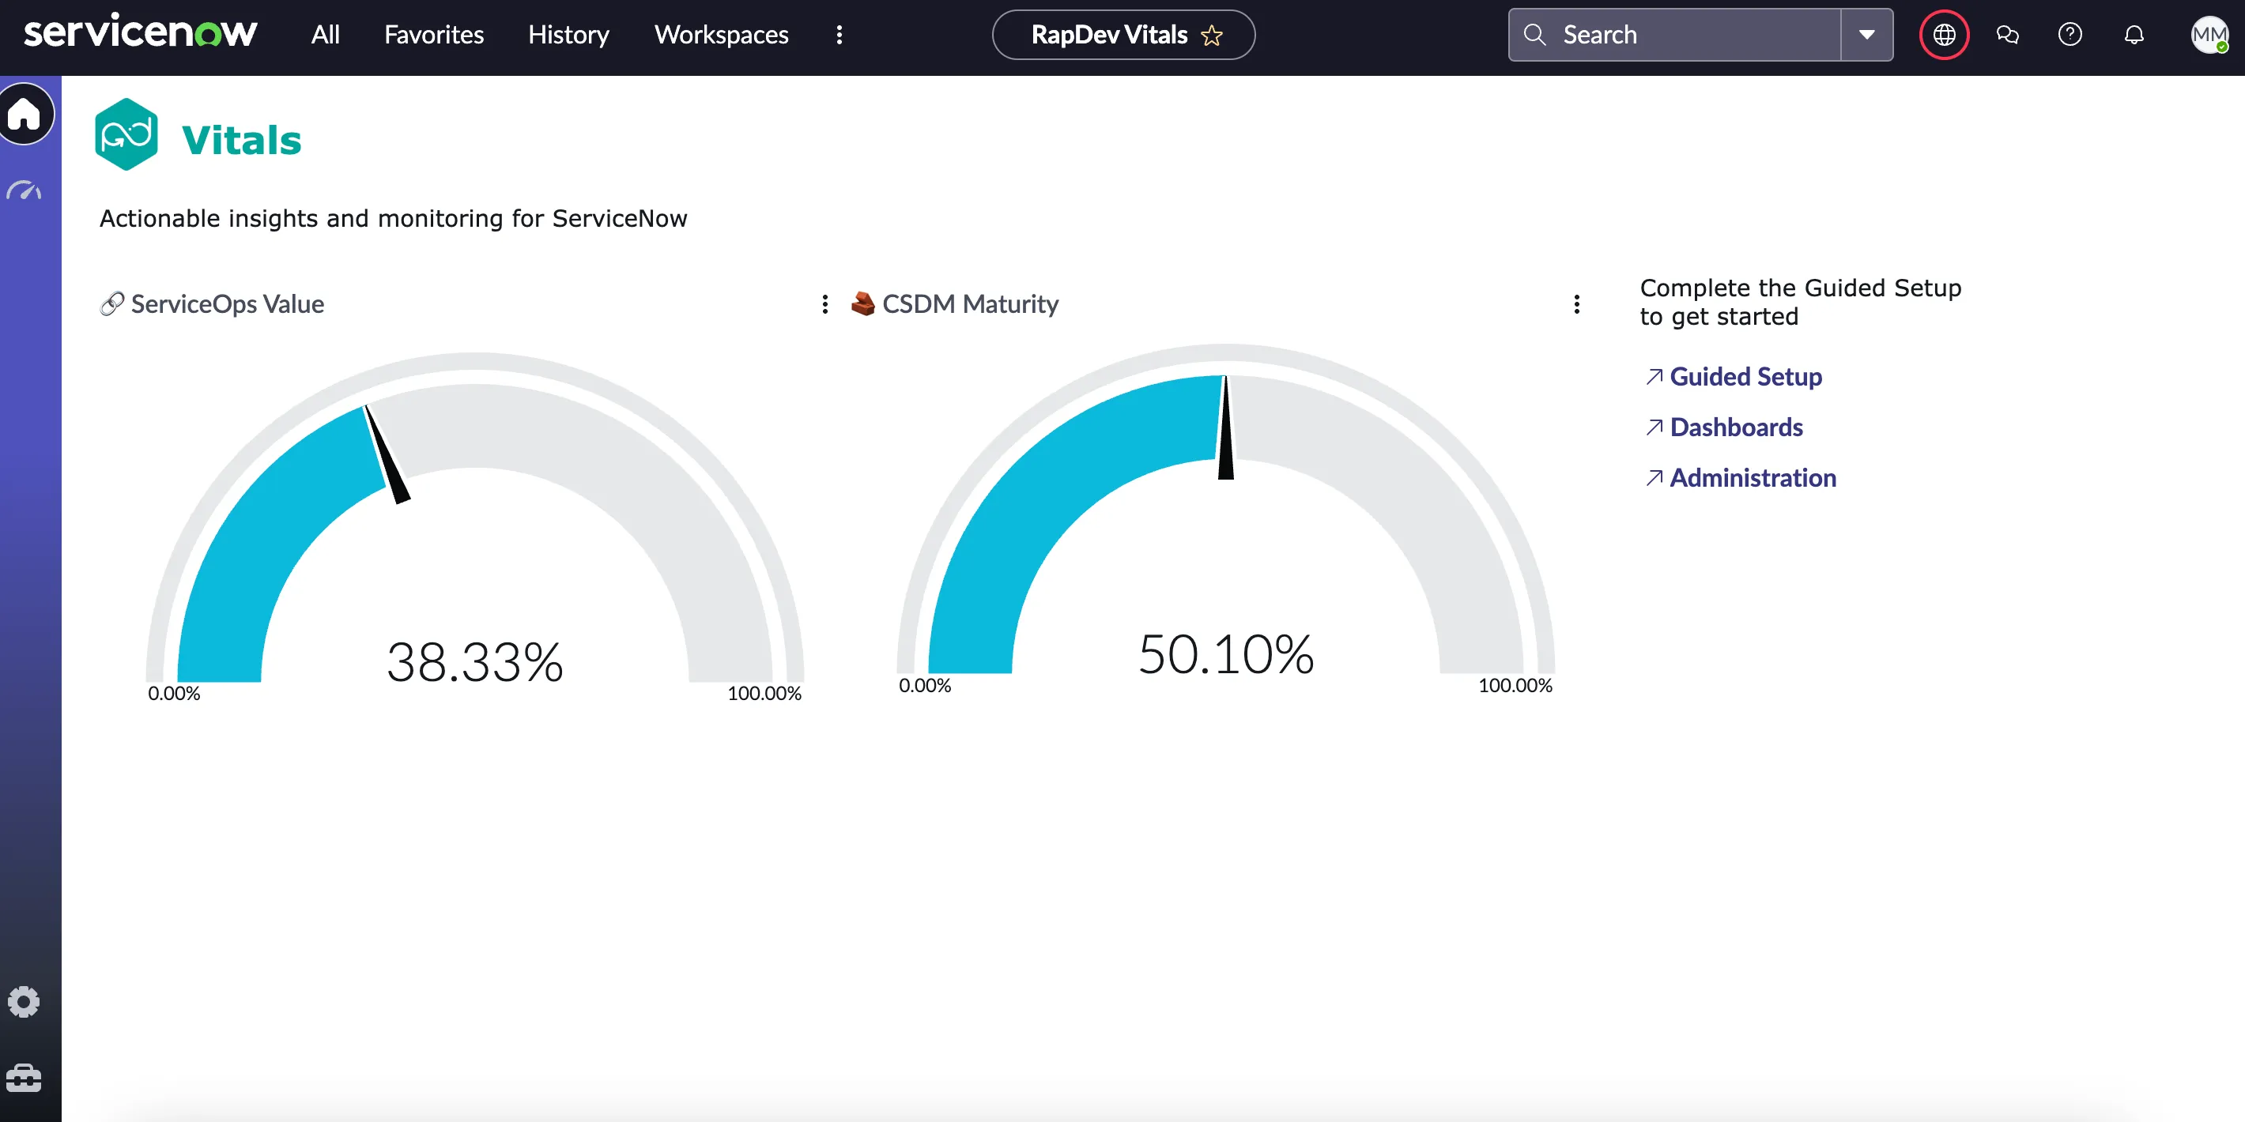Focus the global Search field
The height and width of the screenshot is (1122, 2245).
1674,35
